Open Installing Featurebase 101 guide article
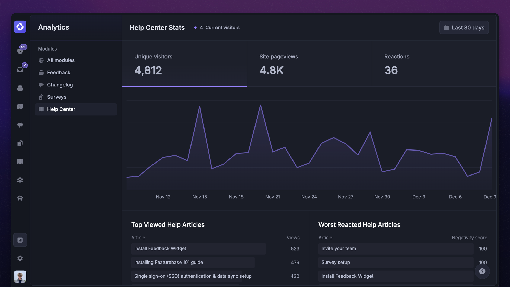 (193, 263)
